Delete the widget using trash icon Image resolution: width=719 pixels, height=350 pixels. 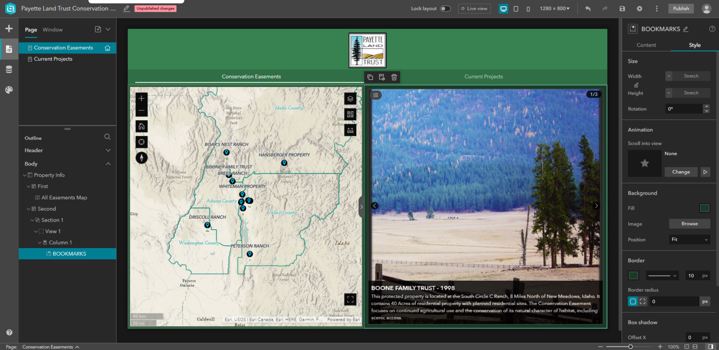pyautogui.click(x=394, y=77)
